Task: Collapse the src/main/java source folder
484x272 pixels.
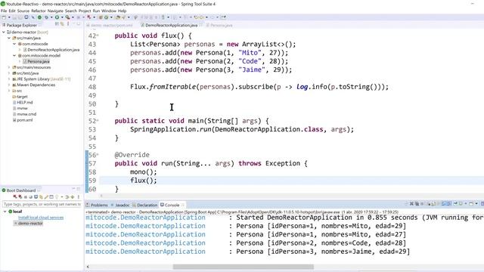Action: point(9,38)
